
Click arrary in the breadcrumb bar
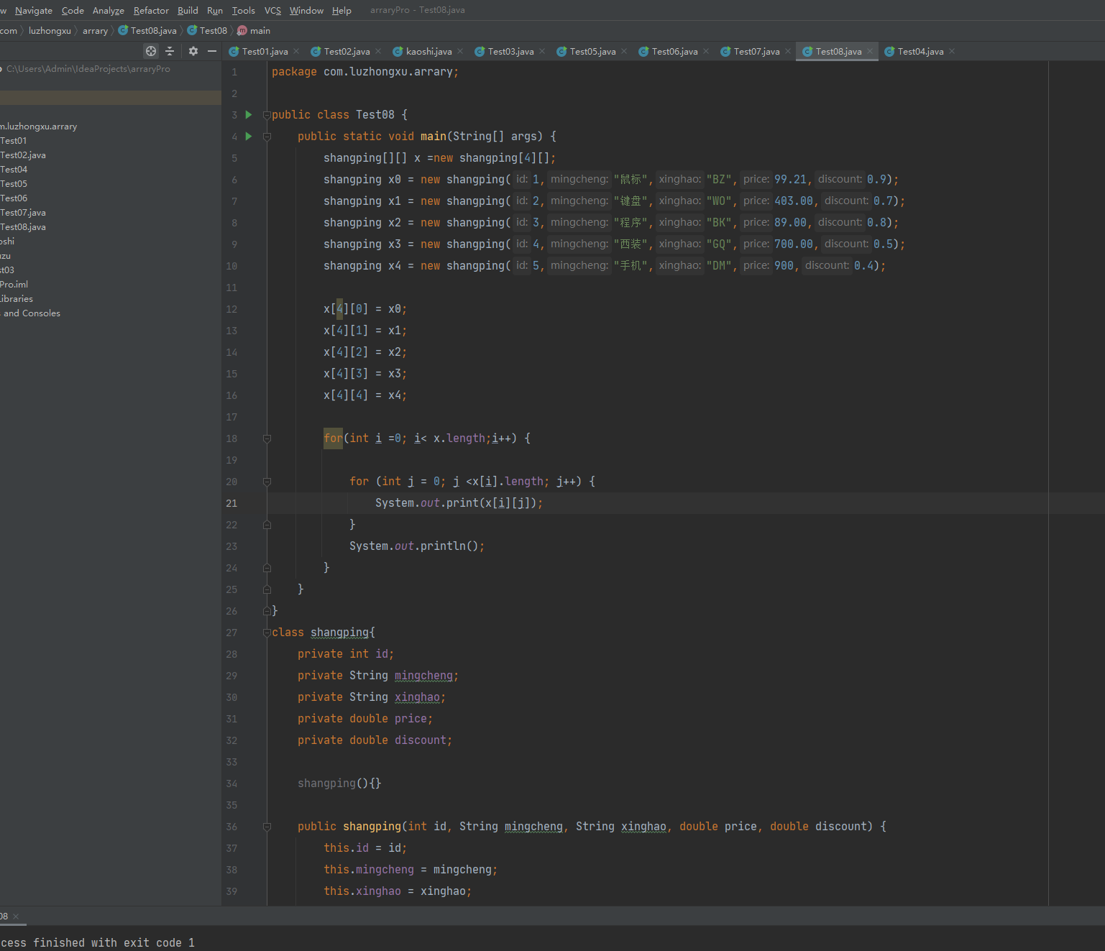click(95, 30)
